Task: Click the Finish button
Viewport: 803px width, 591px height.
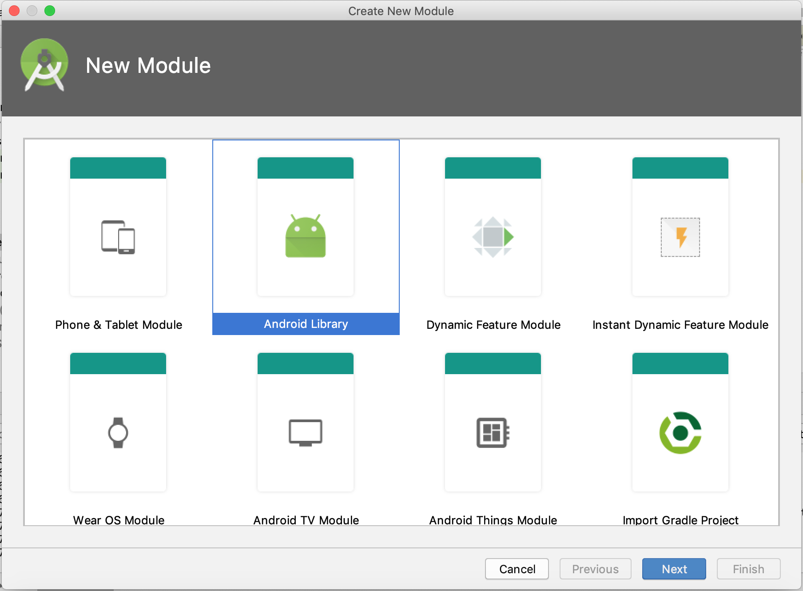Action: 748,569
